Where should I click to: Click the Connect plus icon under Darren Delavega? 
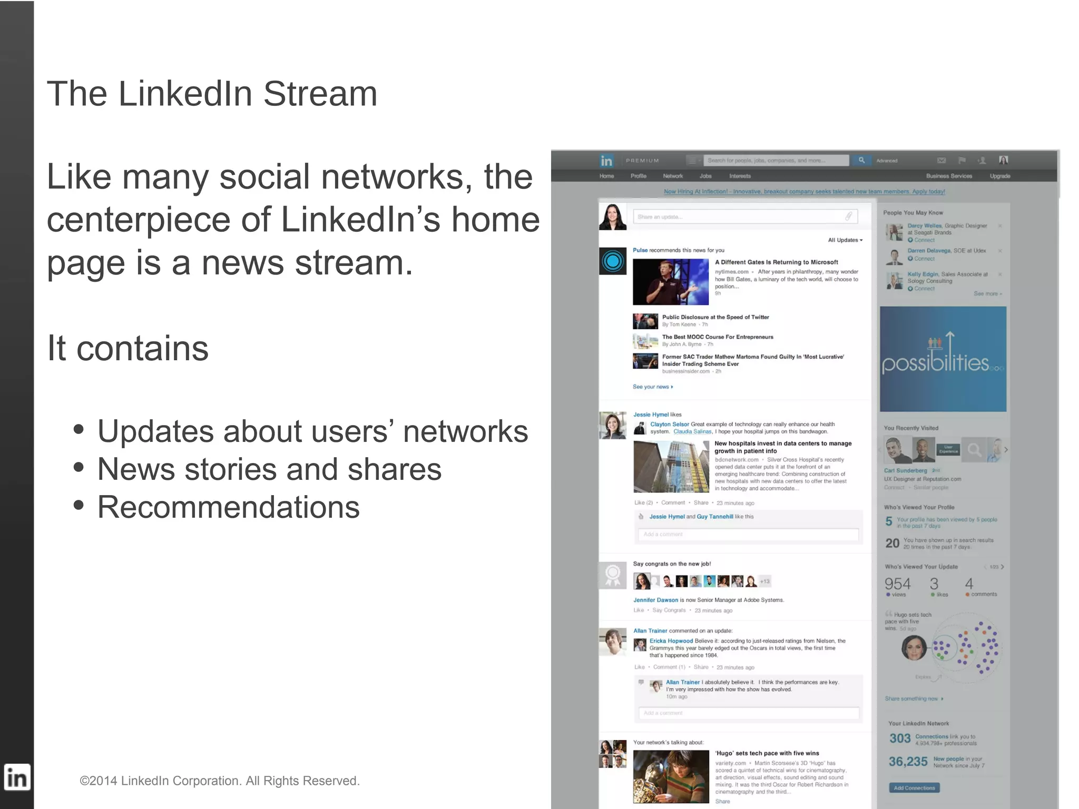pos(910,259)
